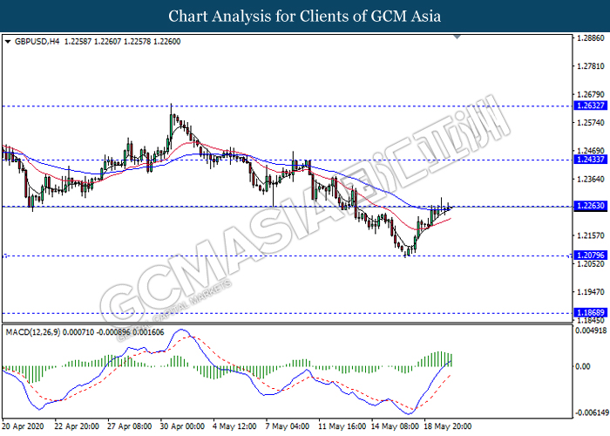Click the 1.23640 price scale value
The height and width of the screenshot is (436, 610).
pyautogui.click(x=591, y=179)
